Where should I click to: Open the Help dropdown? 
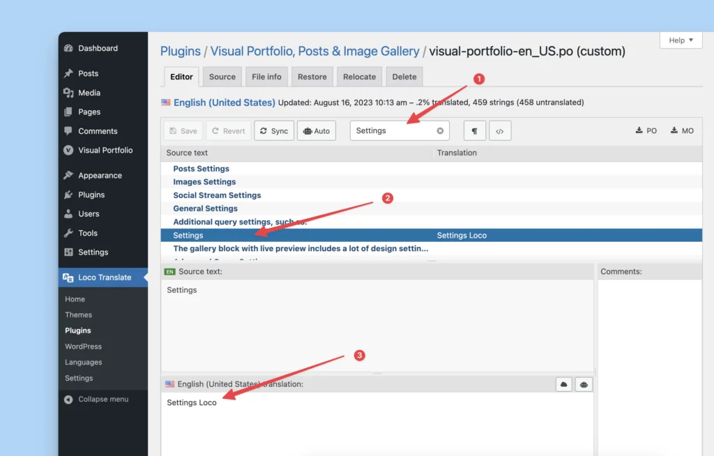click(x=681, y=40)
